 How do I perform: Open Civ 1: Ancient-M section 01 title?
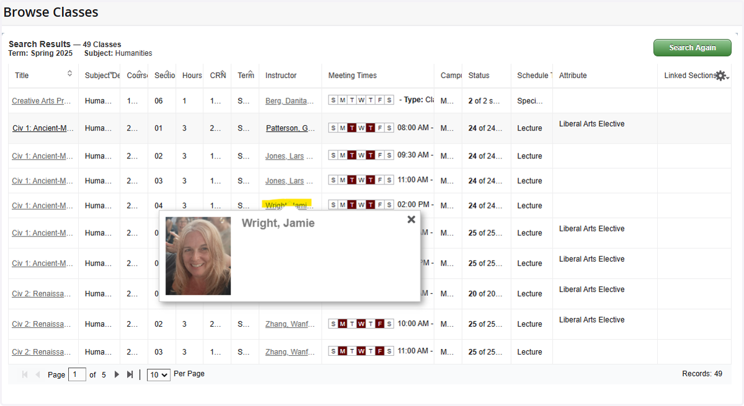[43, 128]
